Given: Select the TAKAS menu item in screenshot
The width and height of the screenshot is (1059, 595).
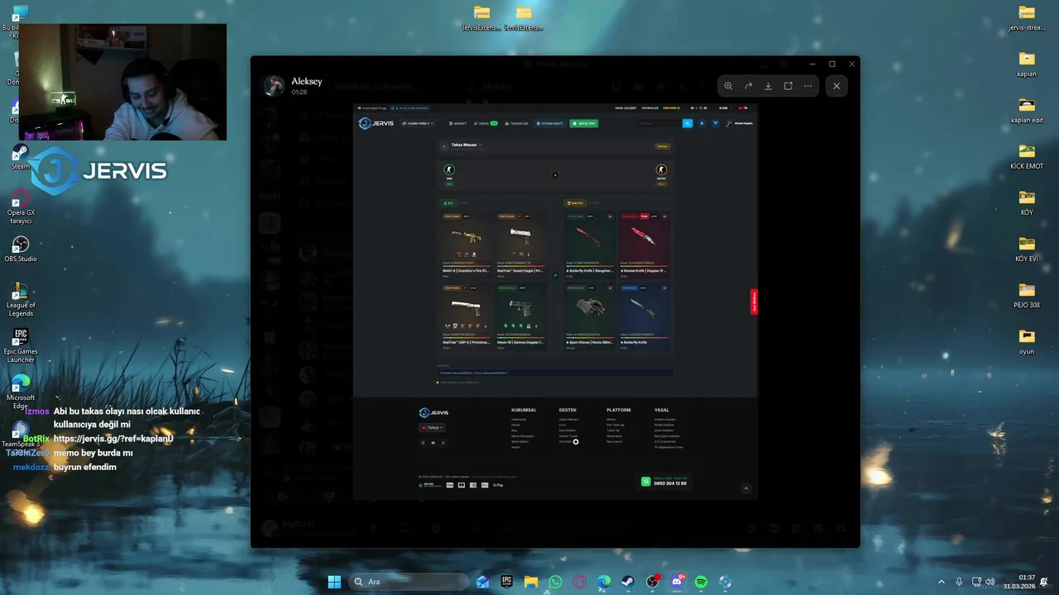Looking at the screenshot, I should (486, 123).
